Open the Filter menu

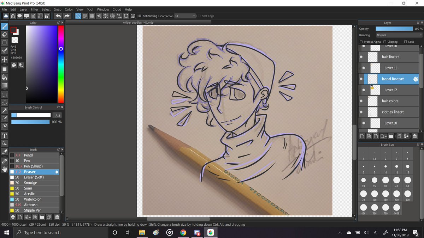pyautogui.click(x=35, y=10)
